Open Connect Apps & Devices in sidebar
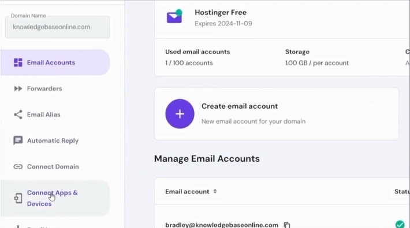Image resolution: width=410 pixels, height=228 pixels. (55, 198)
